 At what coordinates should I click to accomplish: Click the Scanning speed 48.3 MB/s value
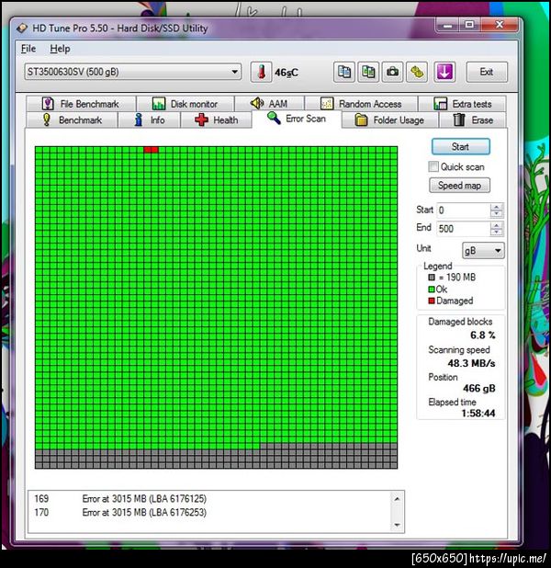(471, 363)
